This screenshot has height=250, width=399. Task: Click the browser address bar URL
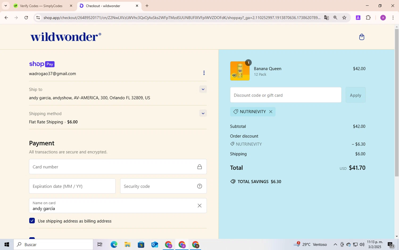(x=182, y=18)
